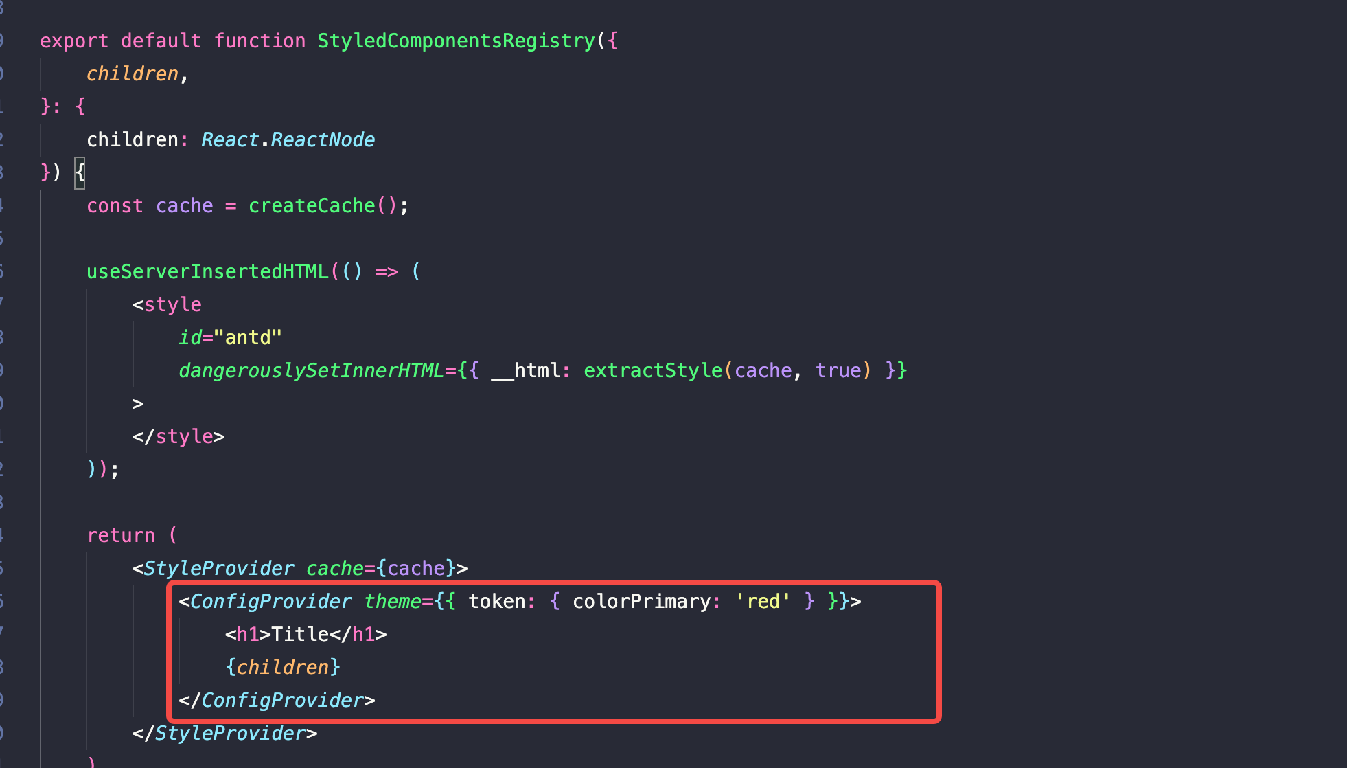The width and height of the screenshot is (1347, 768).
Task: Select the {children} expression in JSX
Action: tap(282, 667)
